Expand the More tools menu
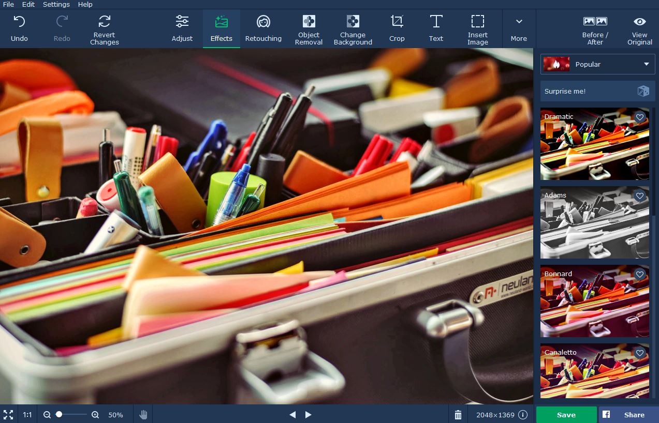The height and width of the screenshot is (423, 659). pyautogui.click(x=519, y=29)
